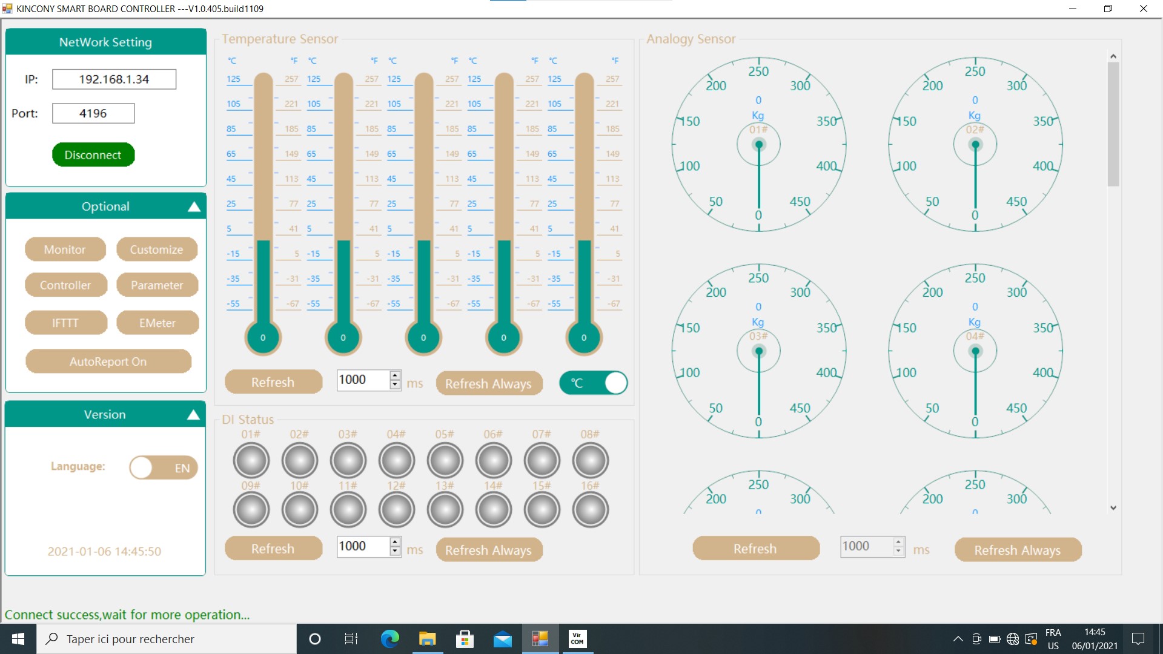Image resolution: width=1163 pixels, height=654 pixels.
Task: Click the Disconnect button
Action: 93,155
